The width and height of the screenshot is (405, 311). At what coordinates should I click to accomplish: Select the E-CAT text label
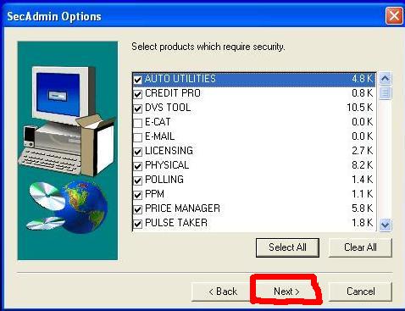(x=158, y=122)
